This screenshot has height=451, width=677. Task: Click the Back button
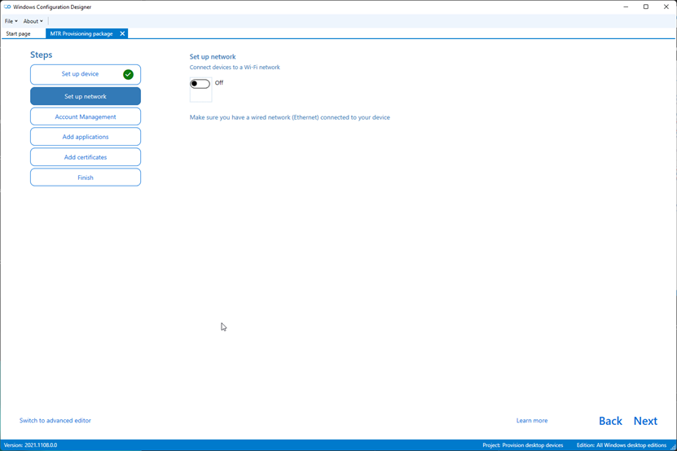[610, 421]
